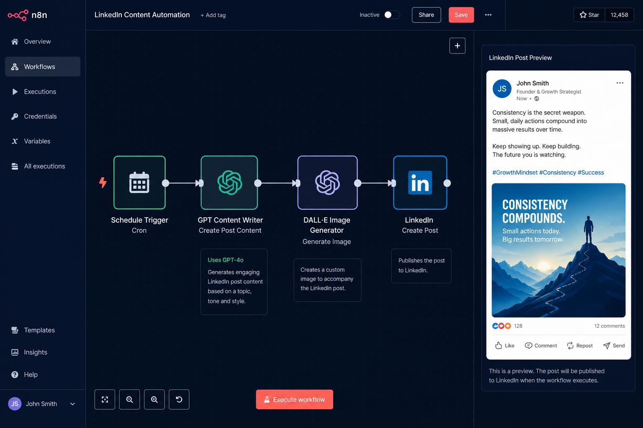Click the zoom out magnifier button

[x=130, y=400]
